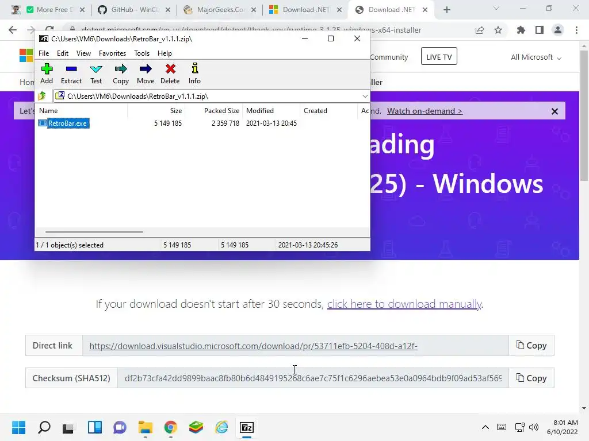The width and height of the screenshot is (589, 441).
Task: Open Google Chrome taskbar icon
Action: point(170,427)
